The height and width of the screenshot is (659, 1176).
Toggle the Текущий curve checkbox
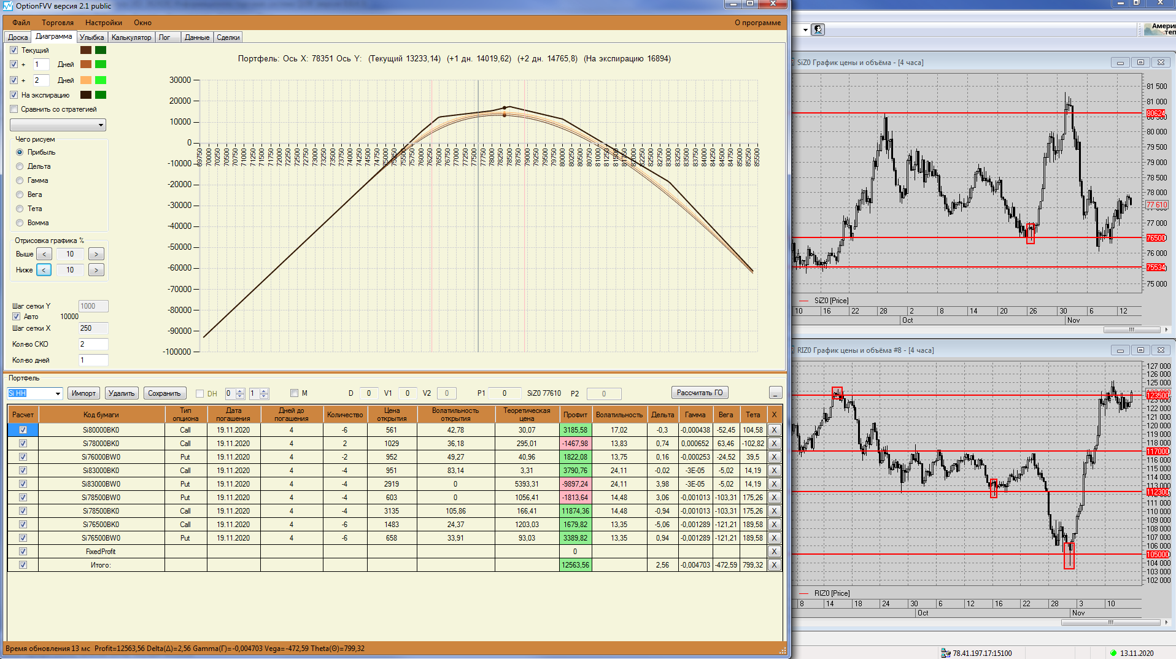pos(14,50)
